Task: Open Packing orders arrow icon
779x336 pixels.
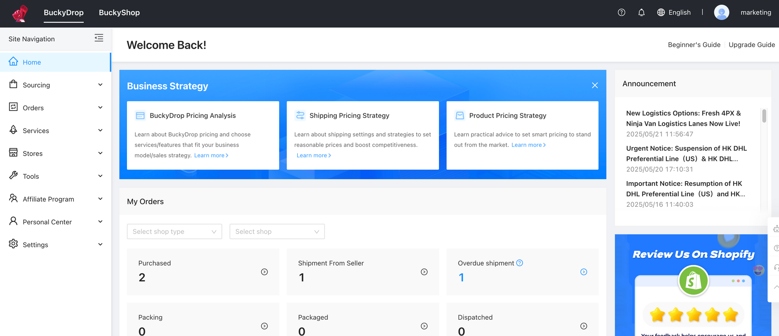Action: [264, 326]
